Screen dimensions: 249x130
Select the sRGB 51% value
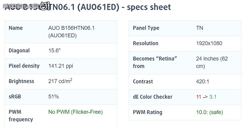pyautogui.click(x=54, y=97)
